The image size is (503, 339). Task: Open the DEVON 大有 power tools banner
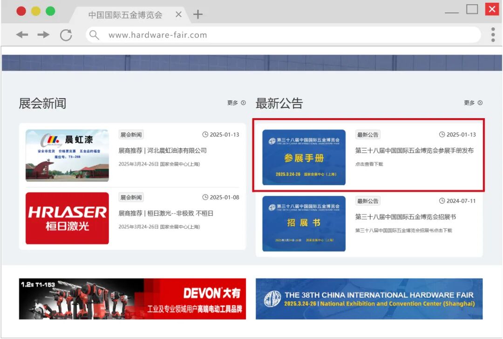pos(132,298)
